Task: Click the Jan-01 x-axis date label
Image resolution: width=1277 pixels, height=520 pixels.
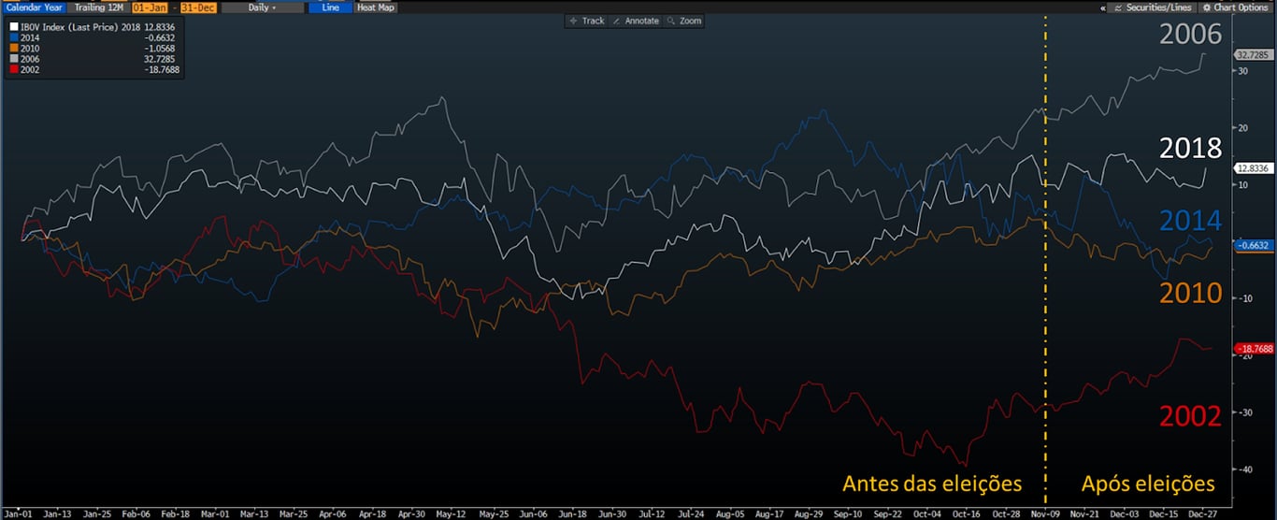Action: tap(18, 513)
